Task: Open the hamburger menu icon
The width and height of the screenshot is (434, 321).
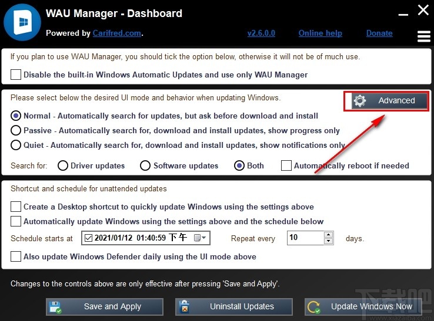Action: tap(423, 36)
